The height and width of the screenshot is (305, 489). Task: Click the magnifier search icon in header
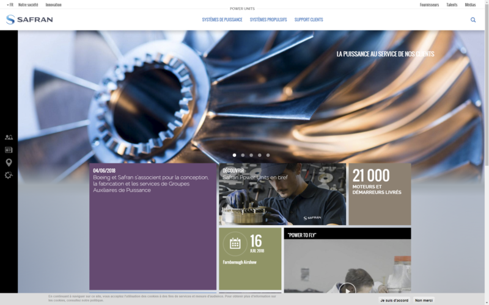coord(473,20)
